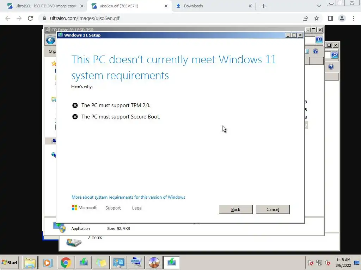The height and width of the screenshot is (270, 361).
Task: Reload the uiso6en.gif page
Action: click(x=30, y=18)
